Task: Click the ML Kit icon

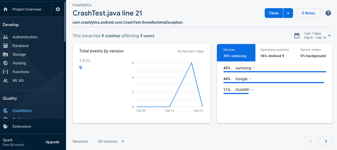Action: (5, 80)
